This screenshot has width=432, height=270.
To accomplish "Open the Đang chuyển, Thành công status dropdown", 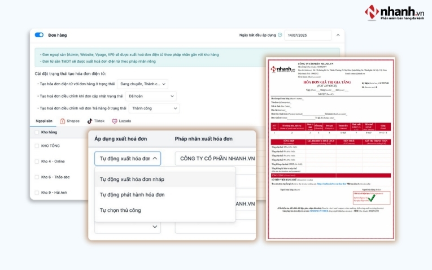I will [143, 84].
